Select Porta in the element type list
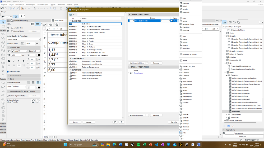The image size is (264, 148). click(184, 18)
